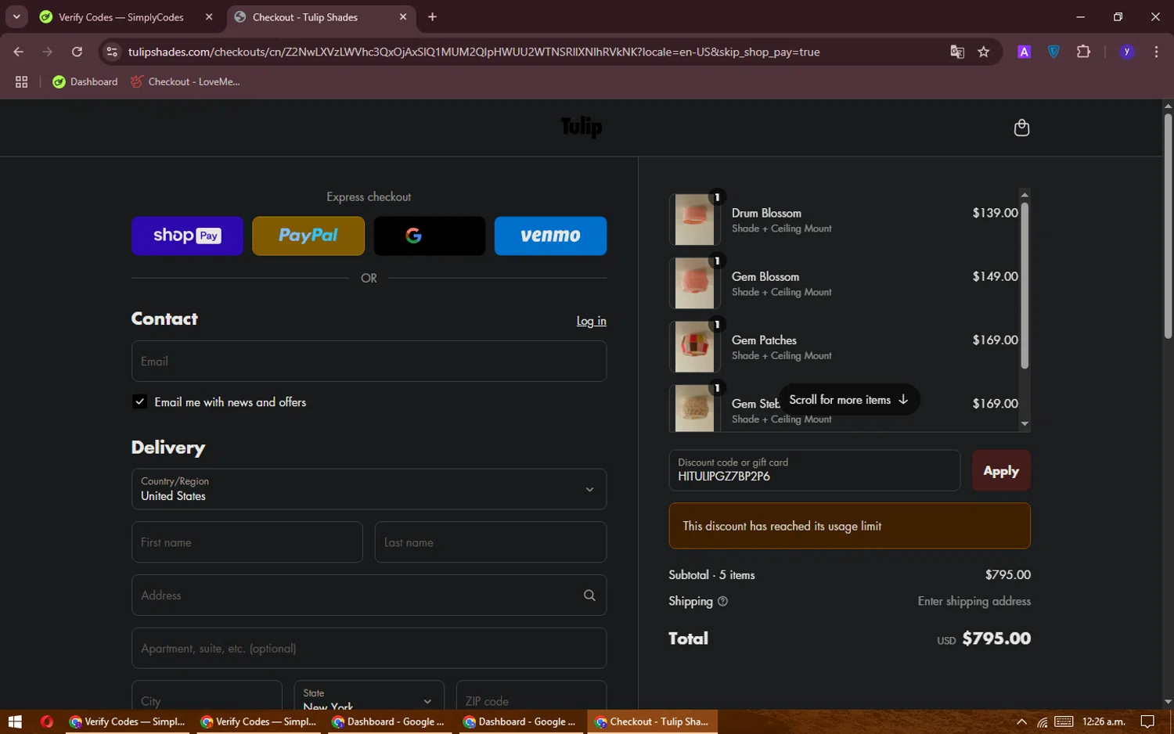The height and width of the screenshot is (734, 1174).
Task: Click the Last name field
Action: [x=491, y=542]
